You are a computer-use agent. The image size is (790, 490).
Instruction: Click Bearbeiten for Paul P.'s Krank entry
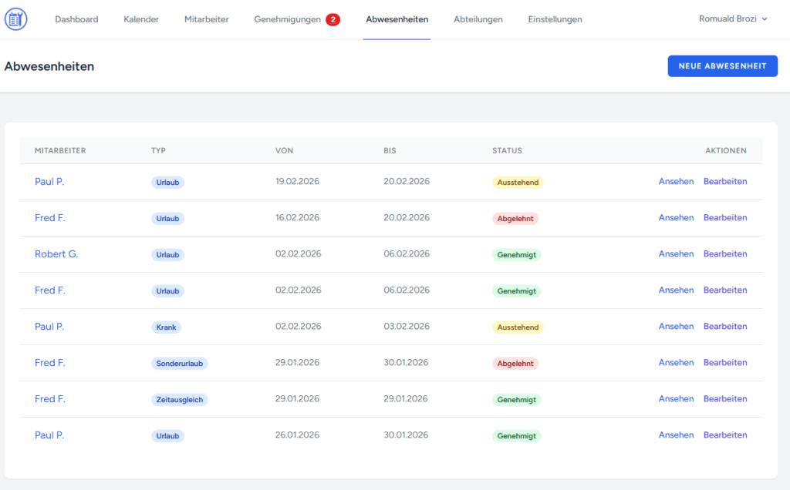tap(725, 327)
